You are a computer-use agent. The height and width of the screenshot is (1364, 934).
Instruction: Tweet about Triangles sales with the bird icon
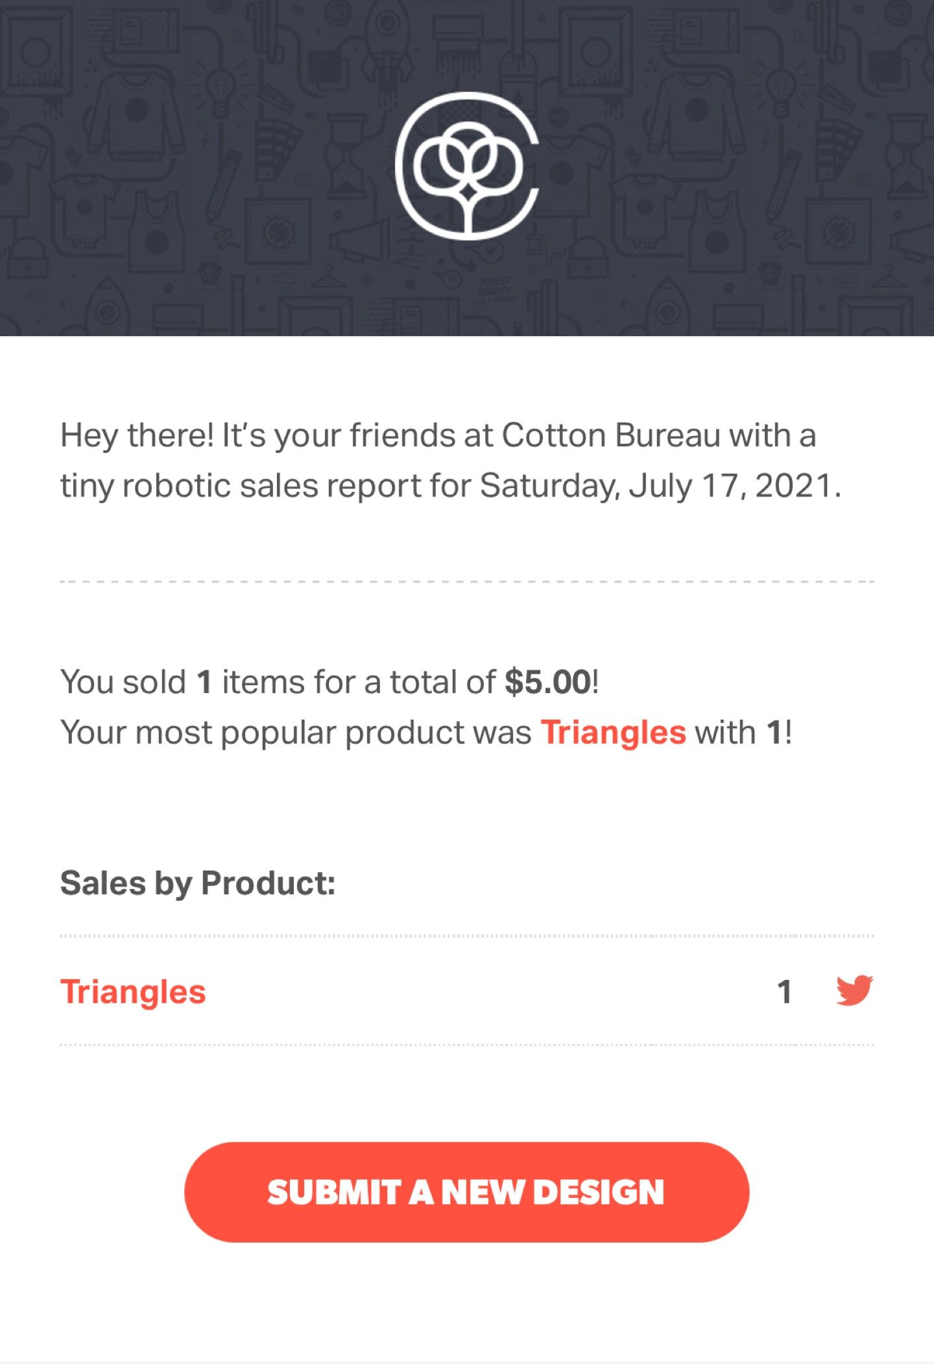pos(854,990)
